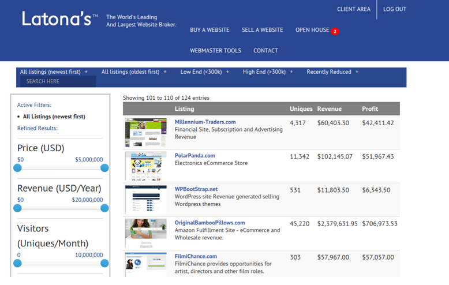Image resolution: width=449 pixels, height=285 pixels.
Task: Expand the plus next to High End
Action: 291,72
